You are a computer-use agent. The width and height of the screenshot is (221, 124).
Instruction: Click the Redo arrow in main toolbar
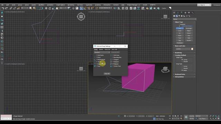tap(7, 8)
